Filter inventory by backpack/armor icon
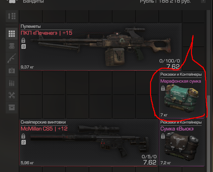The image size is (213, 172). point(12,46)
